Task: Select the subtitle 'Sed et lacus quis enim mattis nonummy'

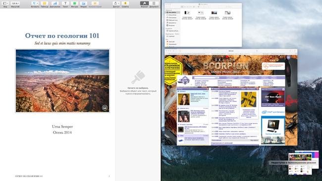Action: click(x=62, y=43)
